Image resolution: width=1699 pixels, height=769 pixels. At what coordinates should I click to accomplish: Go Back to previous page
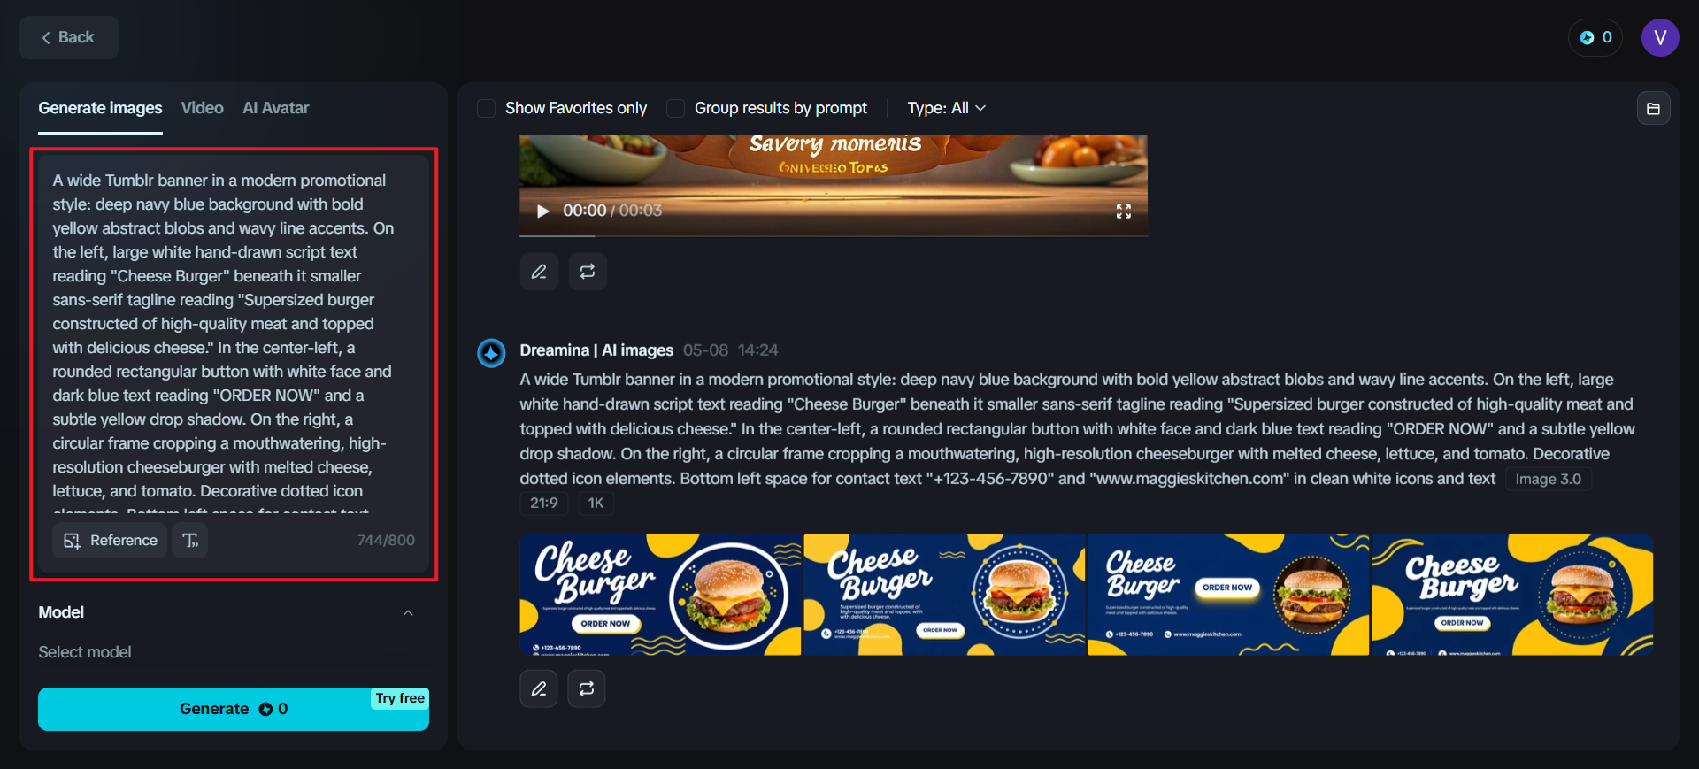(x=69, y=37)
